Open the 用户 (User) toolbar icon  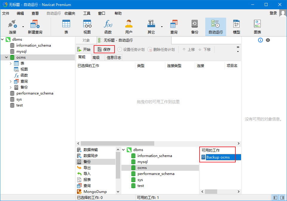coord(129,27)
